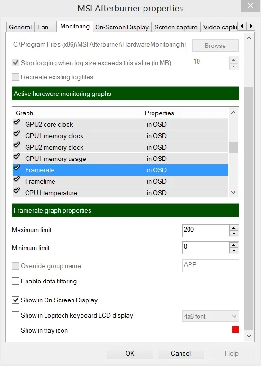Click the Graph column header
The image size is (261, 366).
click(77, 113)
